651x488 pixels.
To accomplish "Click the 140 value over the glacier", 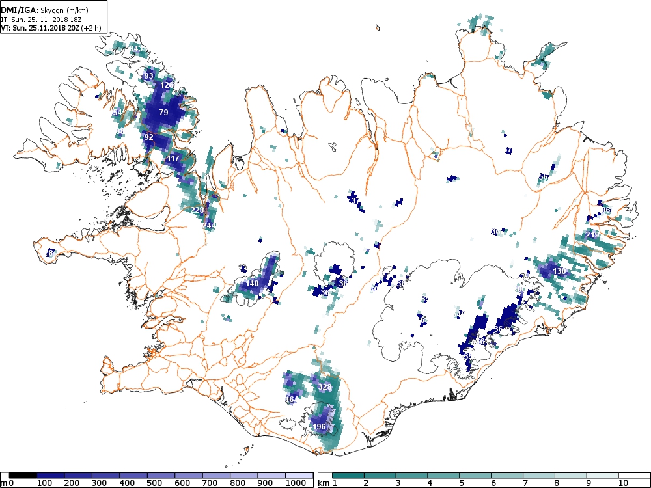I will pyautogui.click(x=253, y=284).
